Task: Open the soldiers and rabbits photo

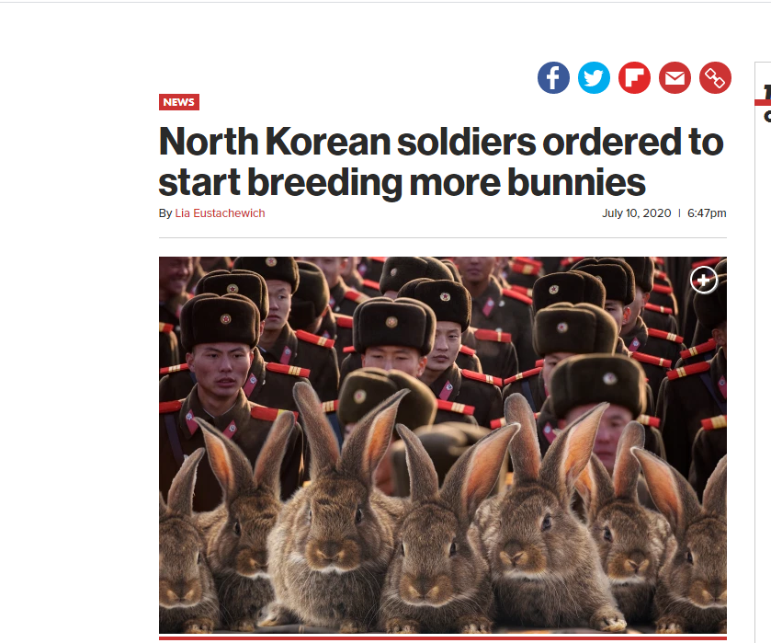Action: point(443,445)
